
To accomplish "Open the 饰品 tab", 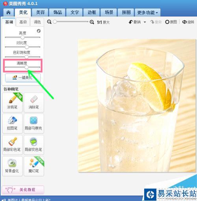I will [x=58, y=13].
